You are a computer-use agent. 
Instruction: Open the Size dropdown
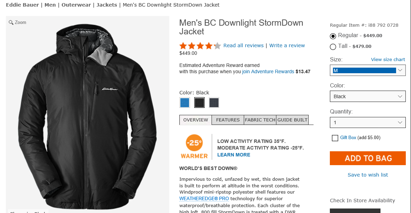point(368,70)
